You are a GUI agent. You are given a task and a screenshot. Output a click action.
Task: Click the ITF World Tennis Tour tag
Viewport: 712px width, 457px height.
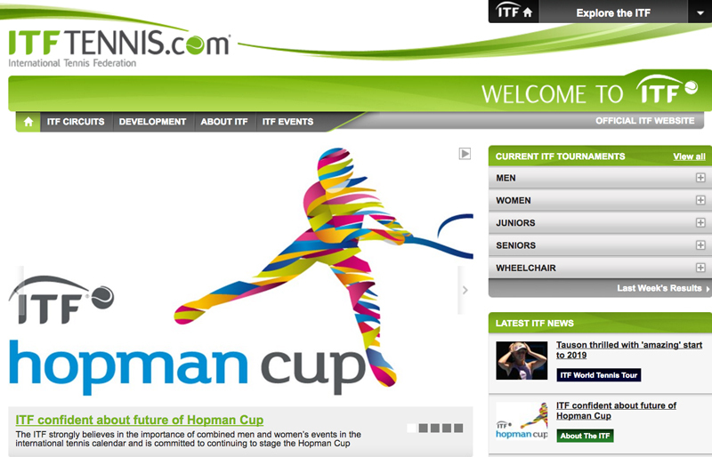tap(598, 375)
